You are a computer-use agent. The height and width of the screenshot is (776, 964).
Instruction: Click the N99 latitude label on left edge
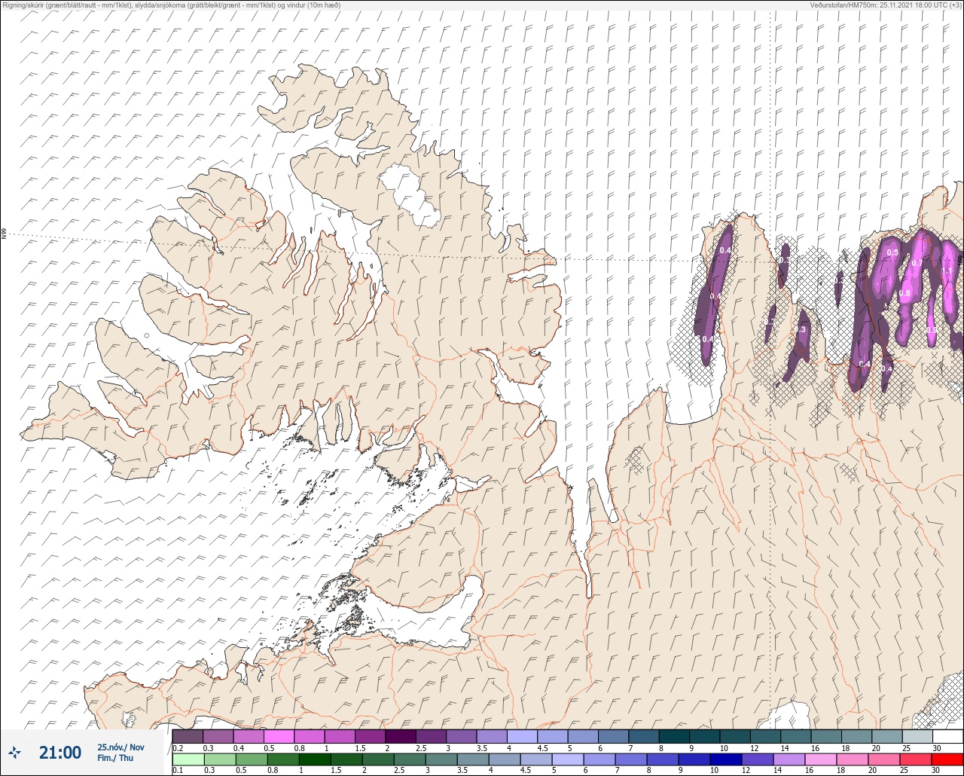click(4, 234)
